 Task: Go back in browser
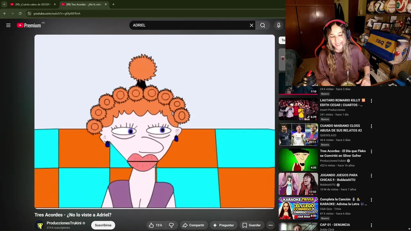point(4,13)
